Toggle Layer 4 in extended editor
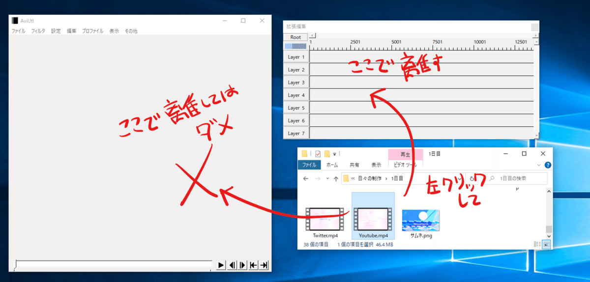The width and height of the screenshot is (590, 282). coord(296,95)
